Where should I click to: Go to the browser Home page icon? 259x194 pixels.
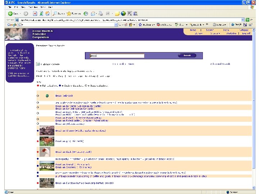[x=47, y=14]
